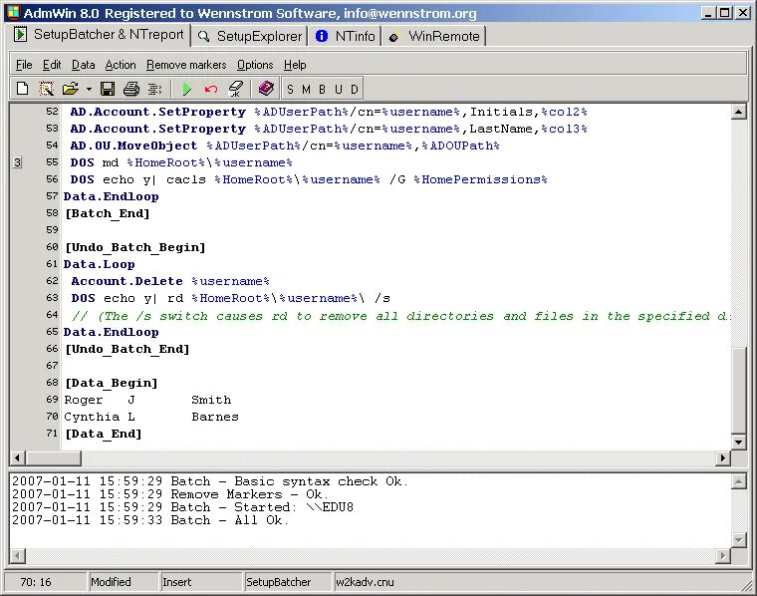Open the Remove markers menu

186,65
